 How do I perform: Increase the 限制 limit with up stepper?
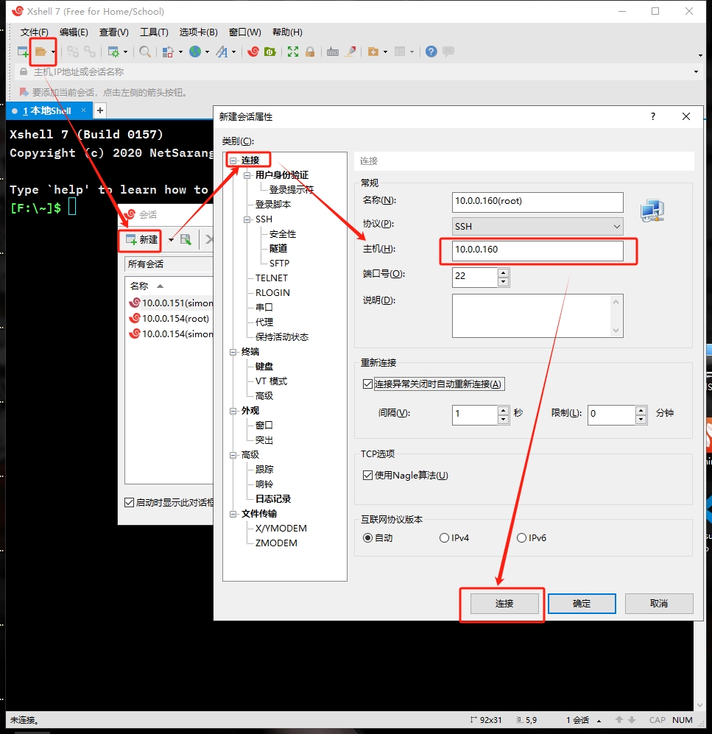point(641,411)
